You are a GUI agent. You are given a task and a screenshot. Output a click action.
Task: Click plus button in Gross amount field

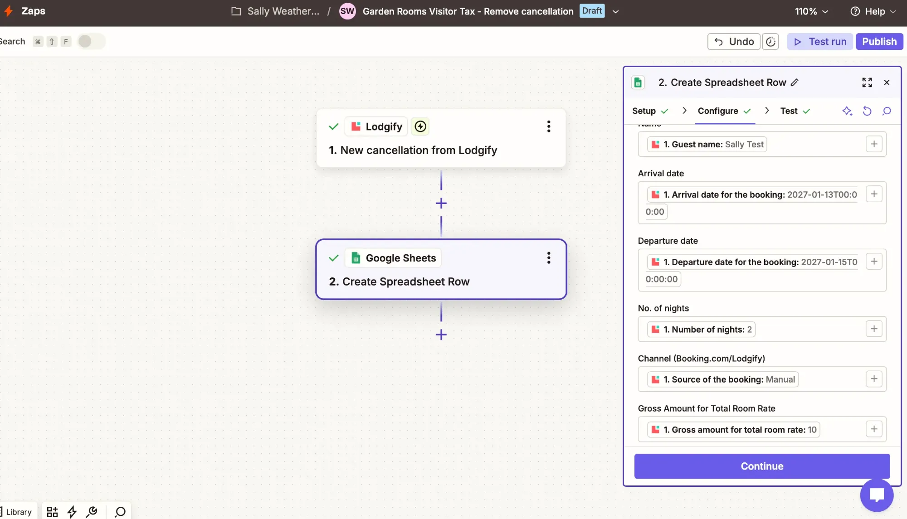(x=874, y=429)
